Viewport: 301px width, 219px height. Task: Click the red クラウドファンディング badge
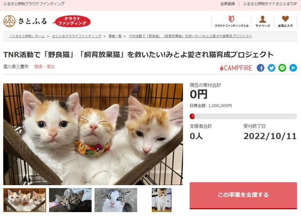[72, 21]
